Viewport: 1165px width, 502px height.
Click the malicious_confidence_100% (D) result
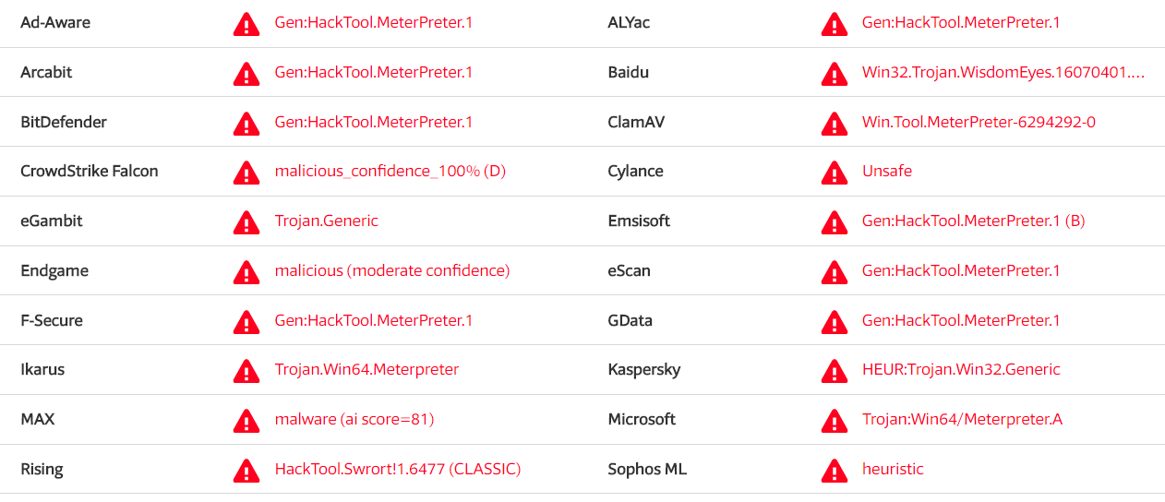(390, 171)
